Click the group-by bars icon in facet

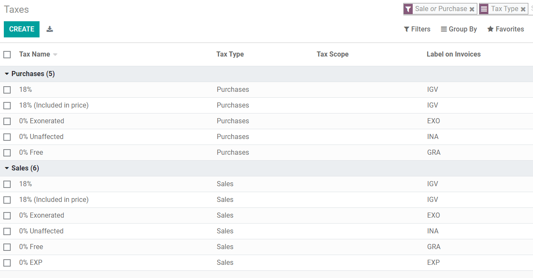484,9
